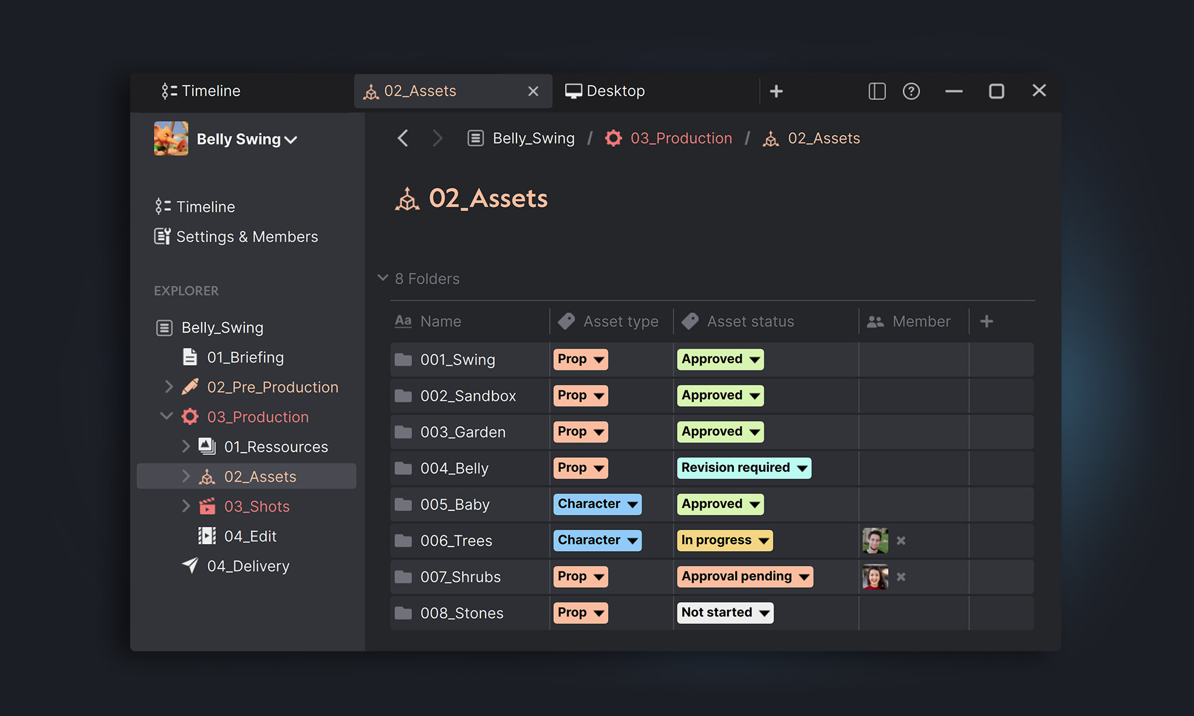
Task: Collapse the 8 Folders section
Action: tap(383, 278)
